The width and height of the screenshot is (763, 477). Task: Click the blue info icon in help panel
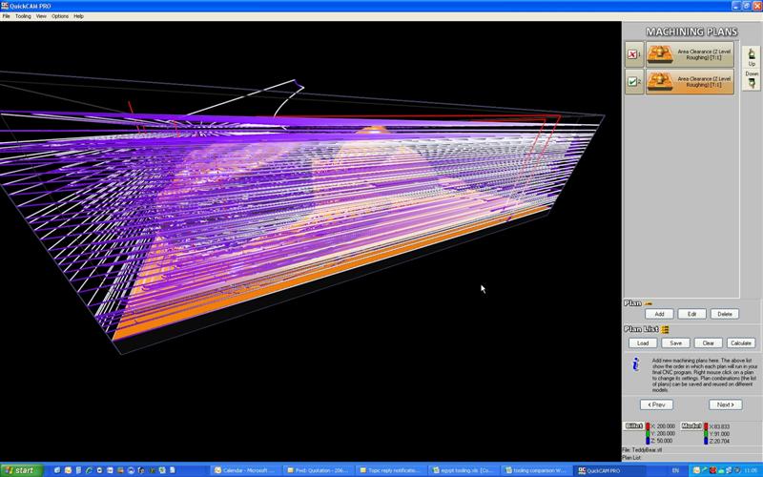coord(635,364)
